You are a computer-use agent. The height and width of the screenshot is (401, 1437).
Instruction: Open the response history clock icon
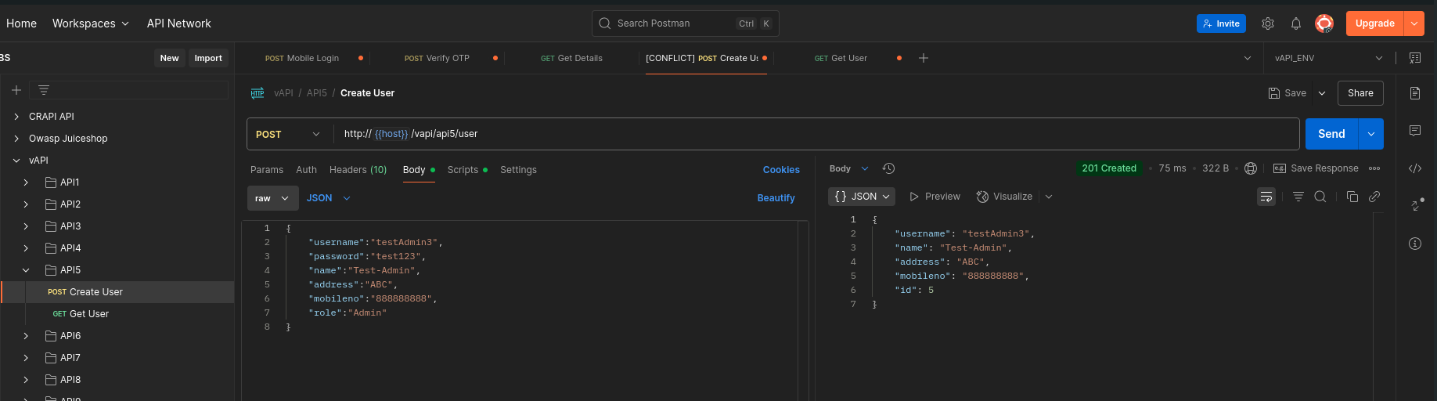pyautogui.click(x=888, y=168)
